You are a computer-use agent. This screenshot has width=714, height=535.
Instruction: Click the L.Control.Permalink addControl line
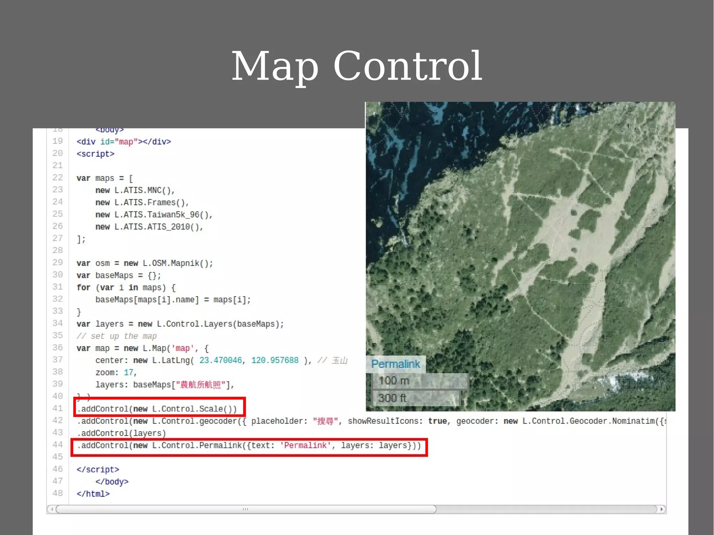pos(249,445)
